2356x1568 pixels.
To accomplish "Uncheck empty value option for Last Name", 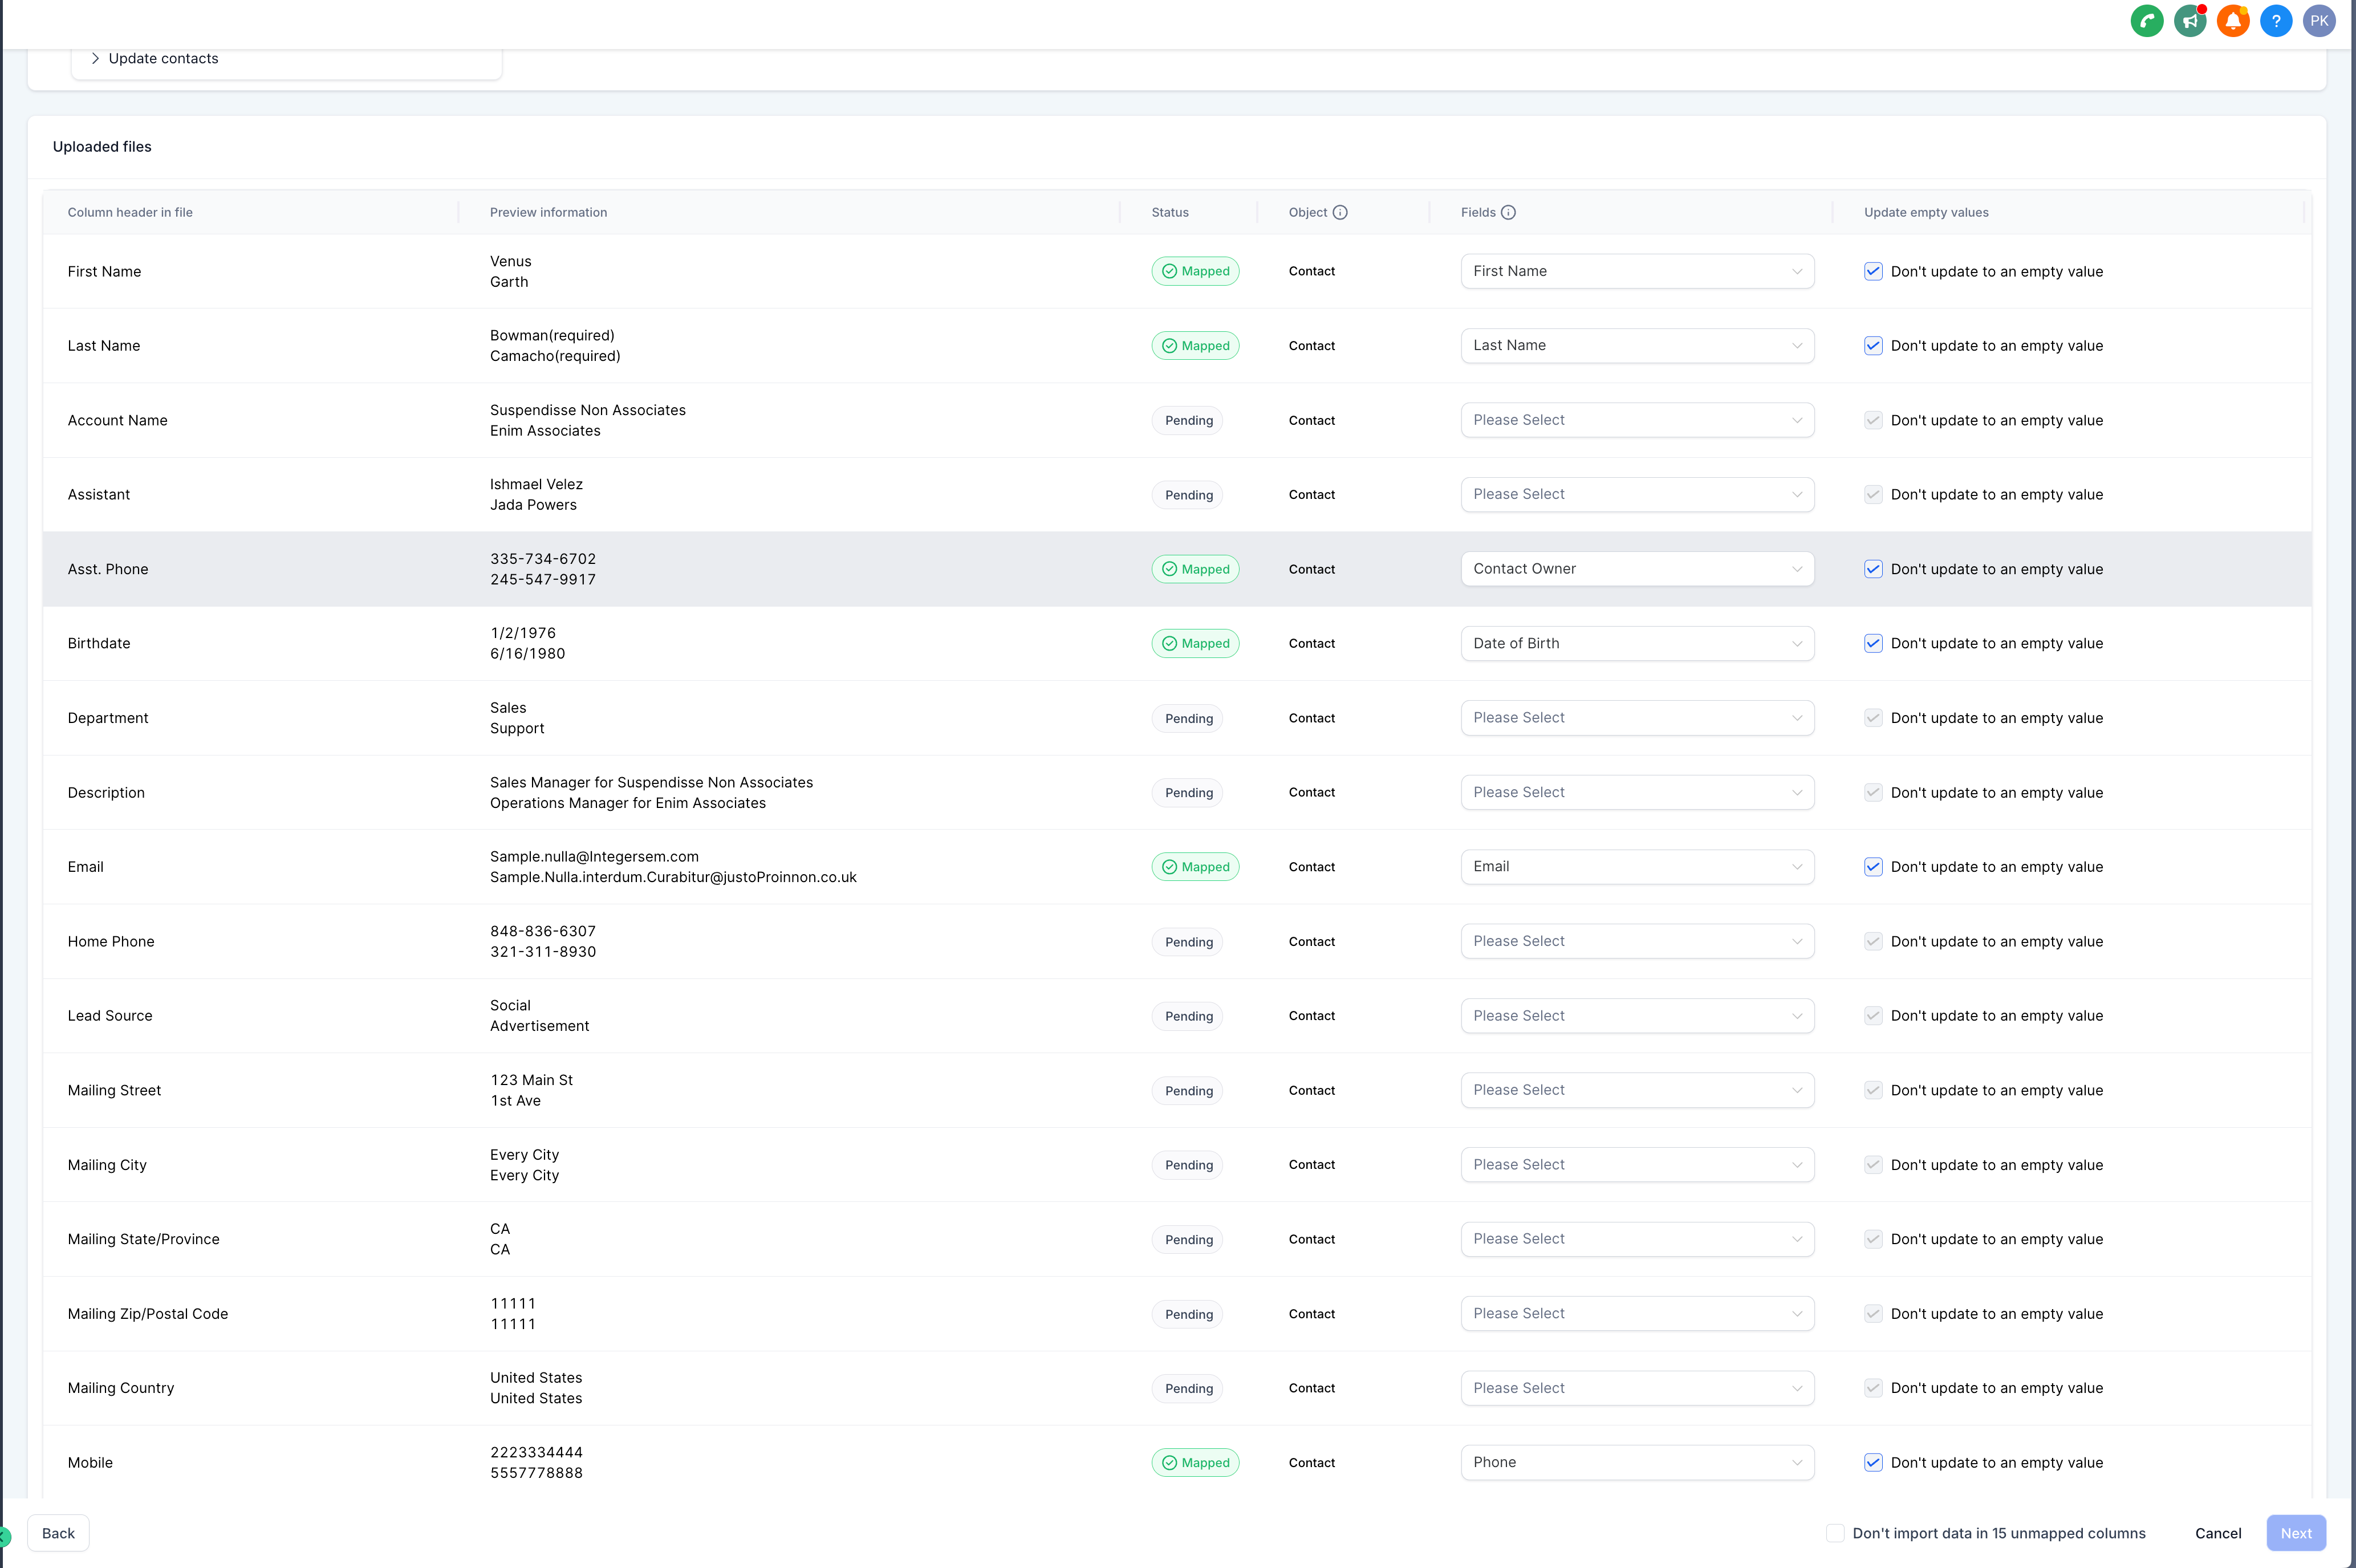I will [1873, 346].
